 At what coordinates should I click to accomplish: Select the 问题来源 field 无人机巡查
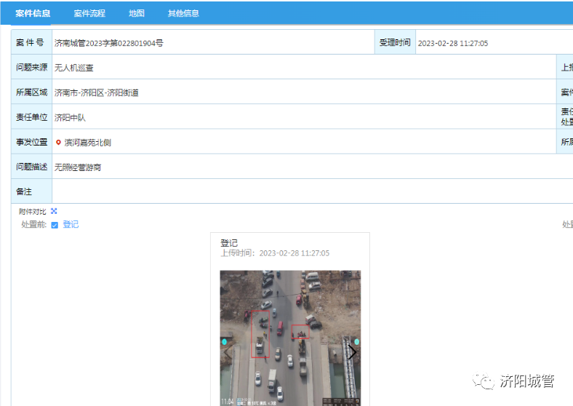tap(74, 68)
